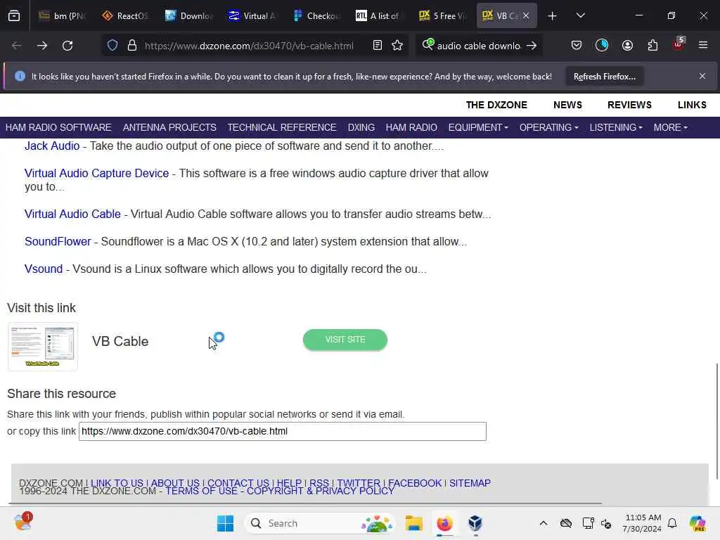Open the tracking protection shield icon
This screenshot has height=540, width=720.
[112, 45]
